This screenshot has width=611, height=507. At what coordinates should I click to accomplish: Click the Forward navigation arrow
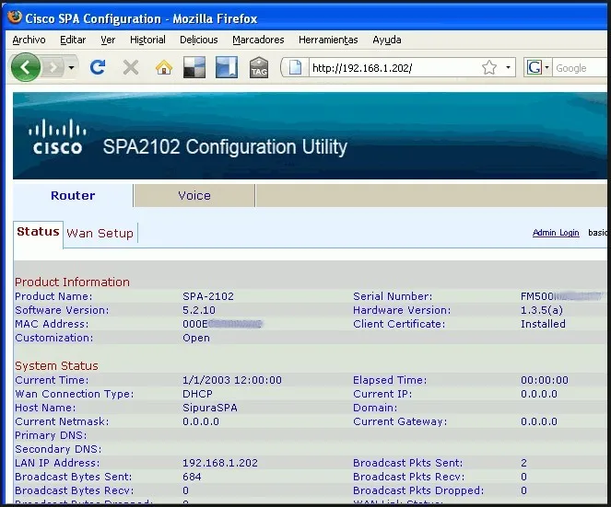53,68
